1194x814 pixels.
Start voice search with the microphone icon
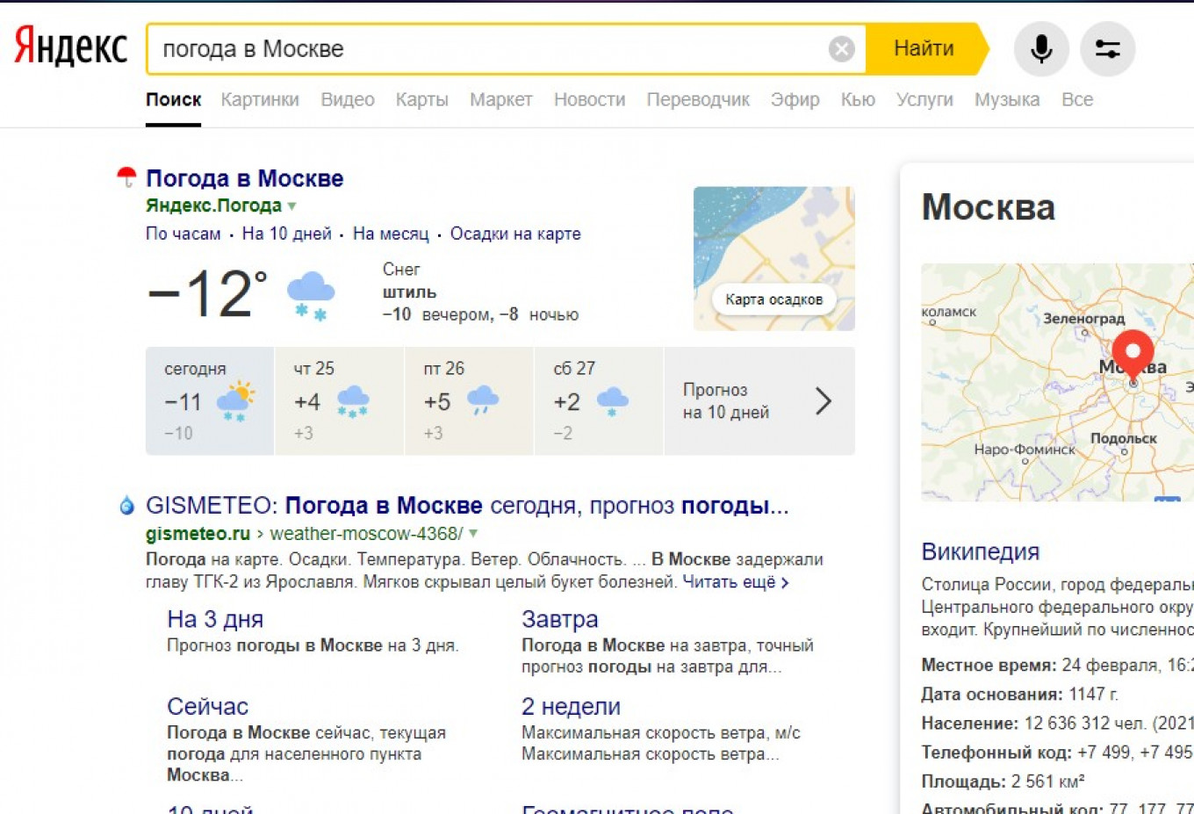(1041, 49)
